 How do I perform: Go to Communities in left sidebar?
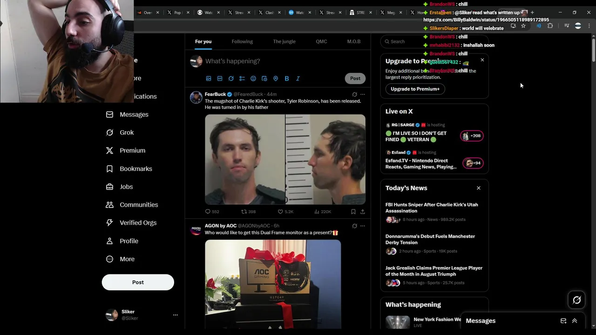click(132, 205)
